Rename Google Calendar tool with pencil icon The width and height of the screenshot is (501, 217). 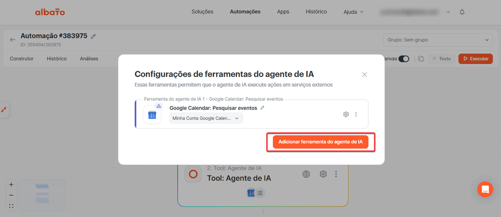(x=262, y=107)
